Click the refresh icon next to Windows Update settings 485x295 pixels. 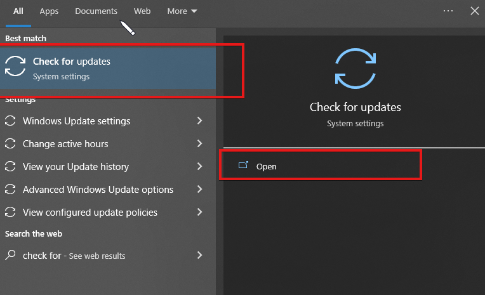coord(10,121)
